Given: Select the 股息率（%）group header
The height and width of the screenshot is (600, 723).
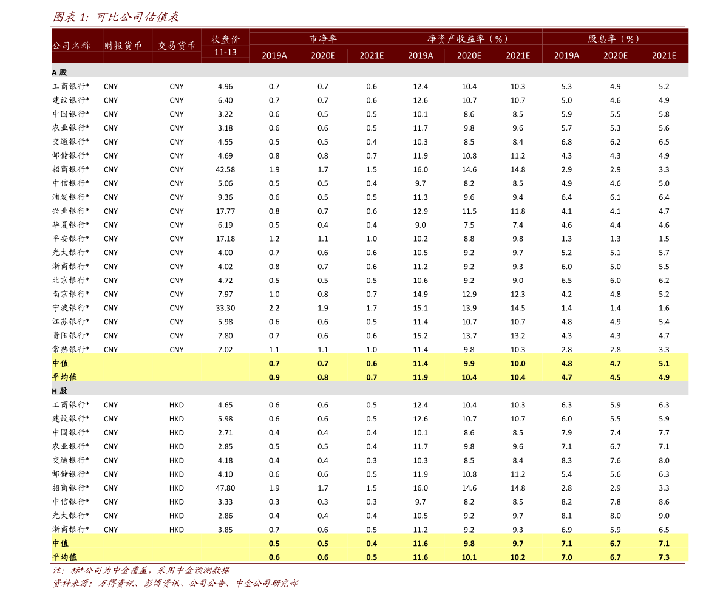Looking at the screenshot, I should point(615,39).
